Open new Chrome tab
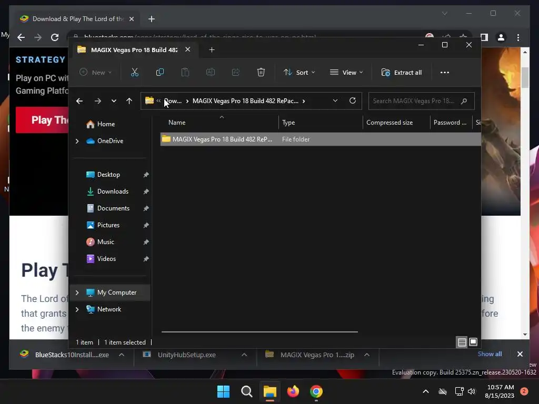This screenshot has height=404, width=539. pyautogui.click(x=152, y=19)
